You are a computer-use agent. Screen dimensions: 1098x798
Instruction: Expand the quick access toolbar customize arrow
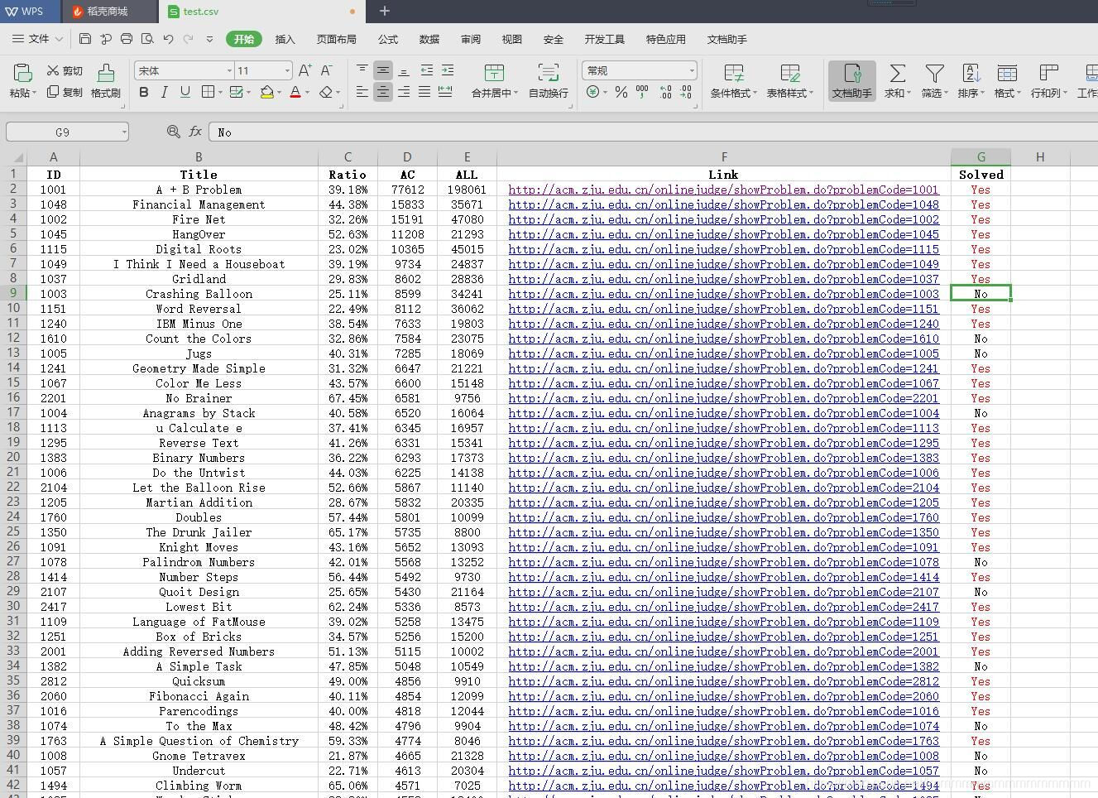(209, 39)
